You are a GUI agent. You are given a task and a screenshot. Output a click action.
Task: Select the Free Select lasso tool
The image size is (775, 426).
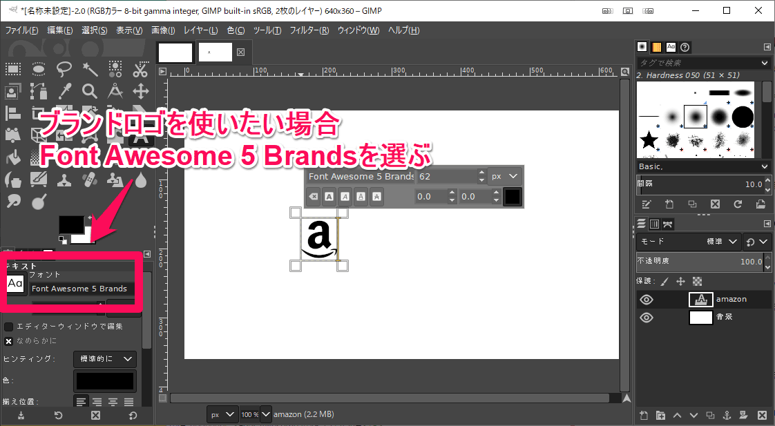(x=64, y=69)
